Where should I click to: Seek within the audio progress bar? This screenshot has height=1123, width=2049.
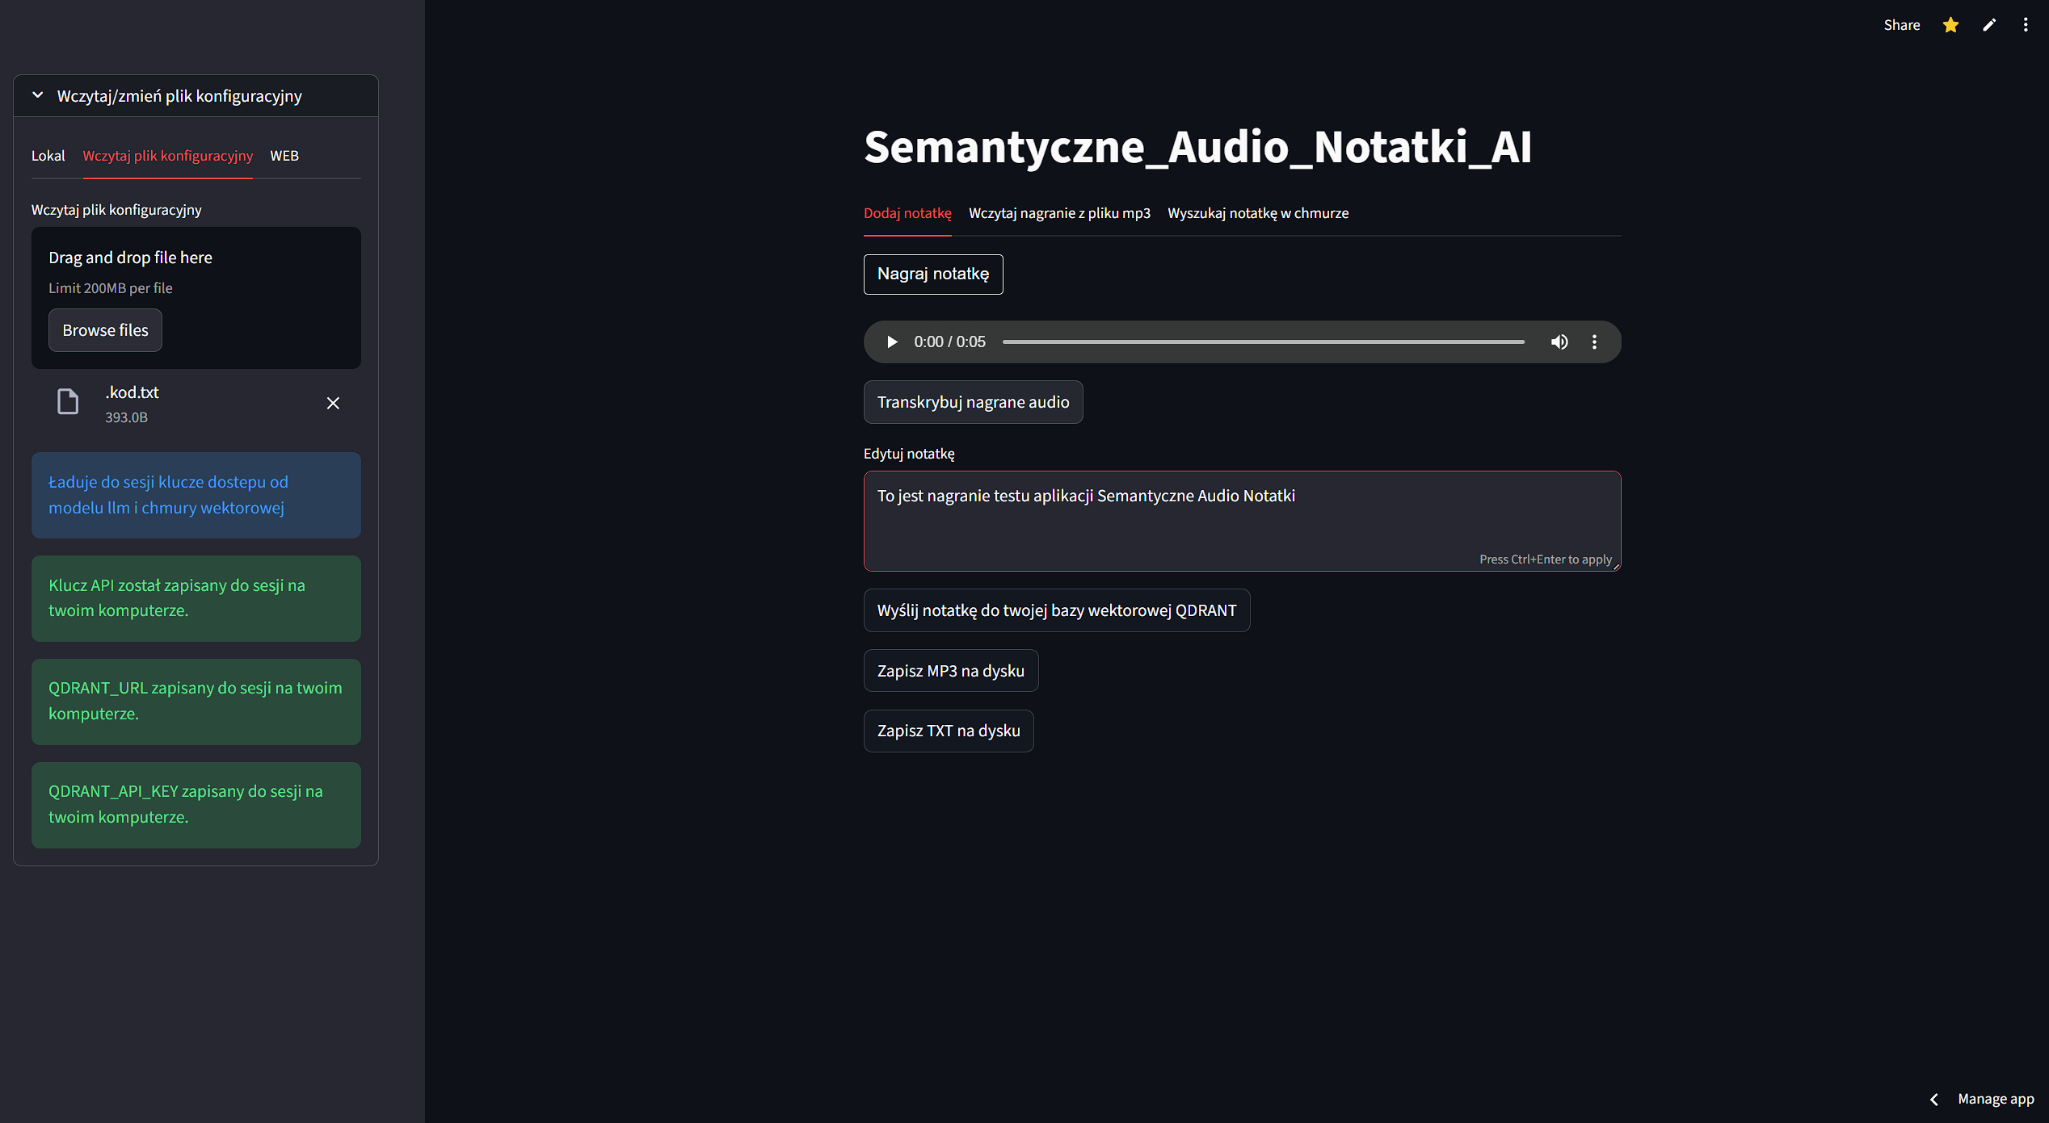click(1264, 342)
